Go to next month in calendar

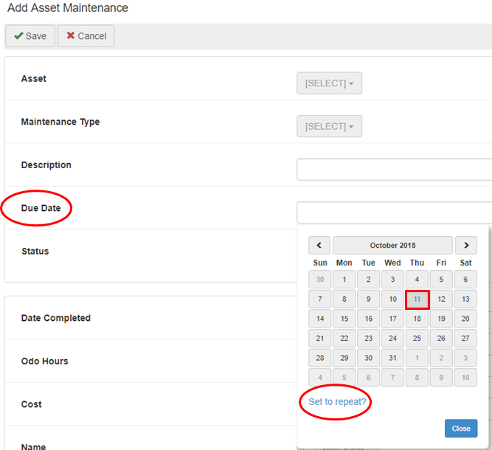pos(465,246)
